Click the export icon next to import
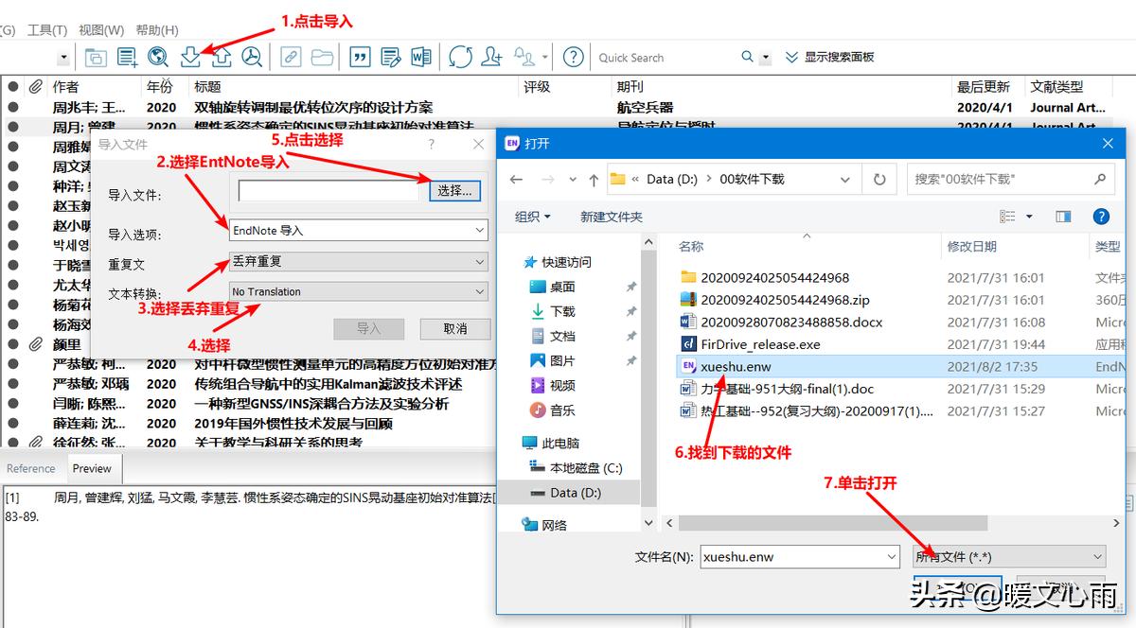Screen dimensions: 1136x628 [222, 57]
